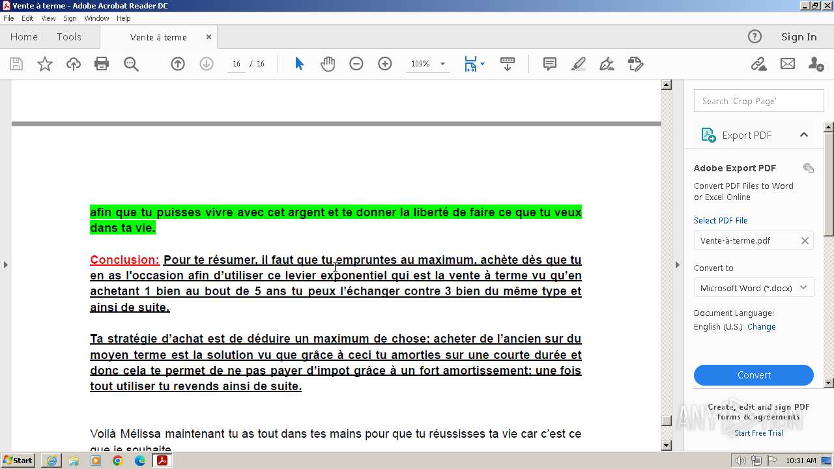Open File Explorer folder from taskbar

coord(74,461)
